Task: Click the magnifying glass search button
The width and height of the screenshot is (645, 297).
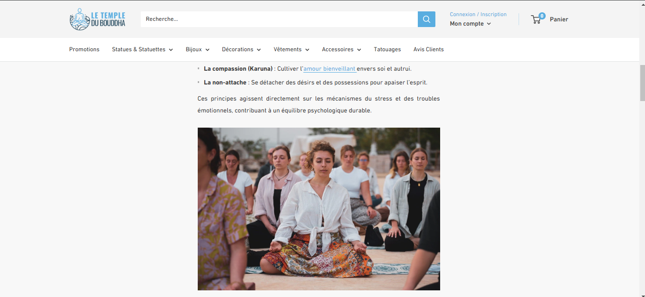Action: 426,19
